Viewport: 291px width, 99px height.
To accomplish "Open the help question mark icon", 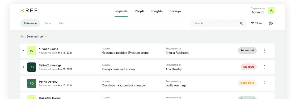I will (271, 23).
